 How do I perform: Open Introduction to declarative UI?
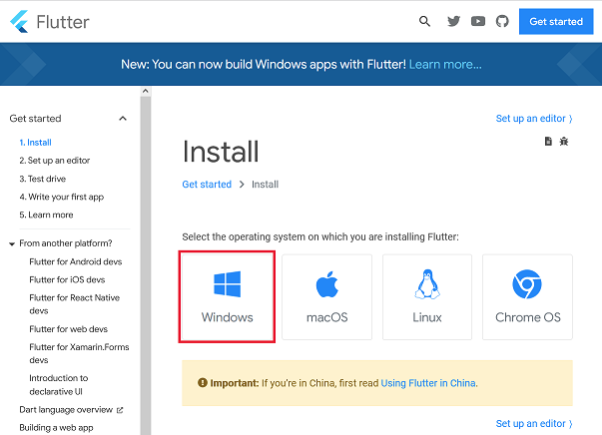(59, 385)
